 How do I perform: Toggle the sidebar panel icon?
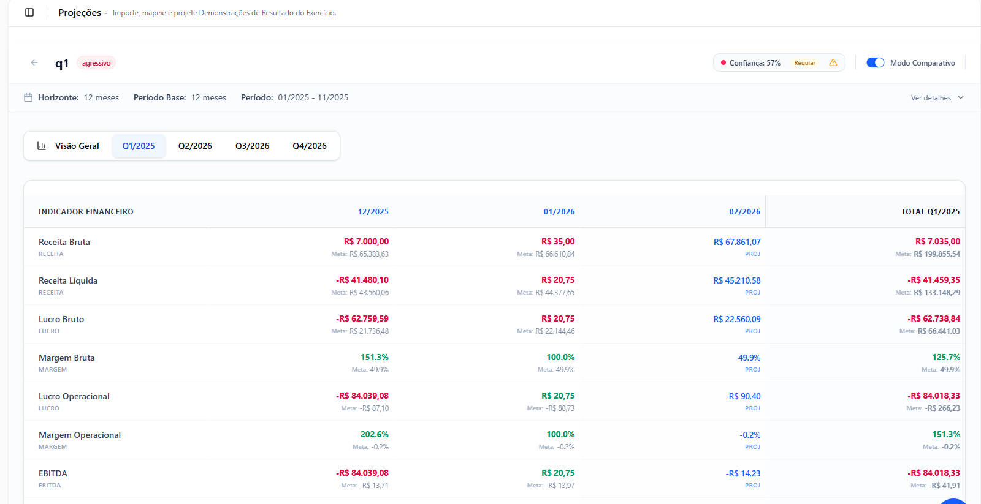coord(29,12)
